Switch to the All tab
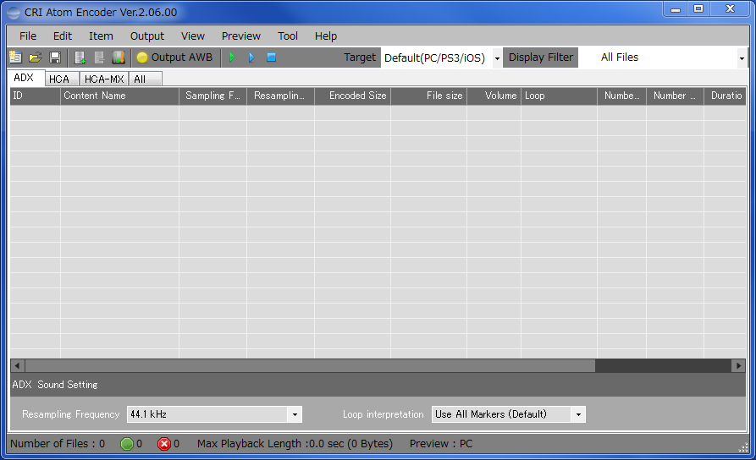This screenshot has width=756, height=460. (x=145, y=79)
